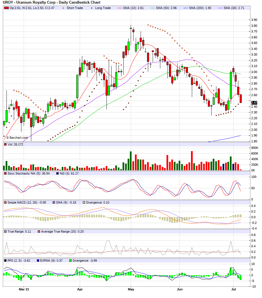
Task: Click the 600K volume axis label
Action: pyautogui.click(x=255, y=154)
